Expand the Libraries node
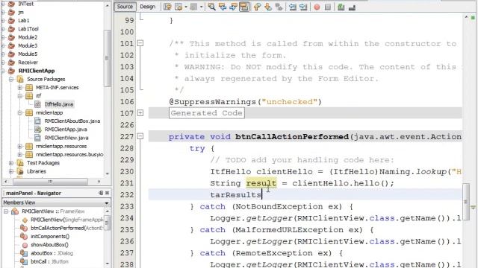 point(11,171)
